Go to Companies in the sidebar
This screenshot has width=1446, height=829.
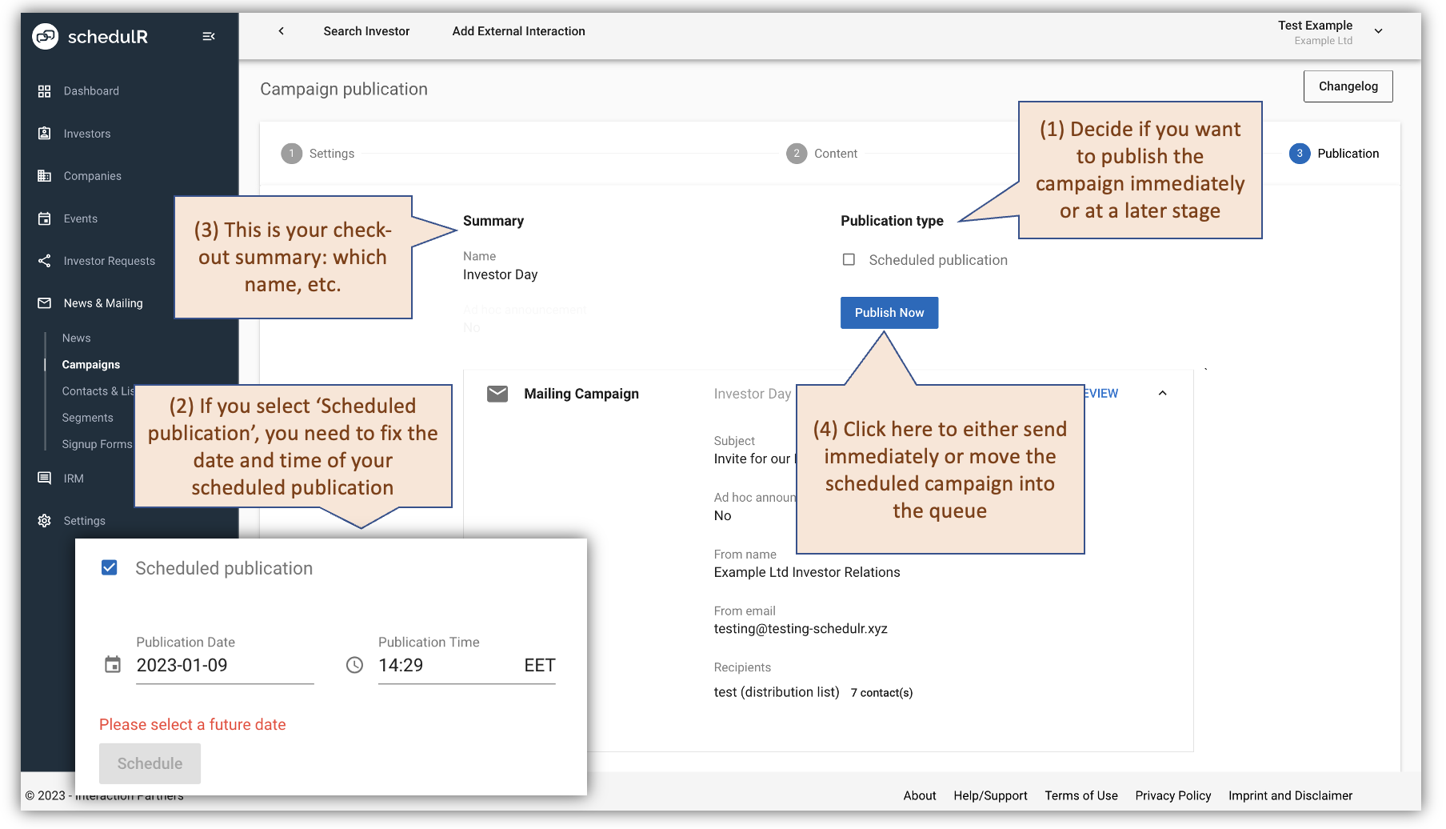pyautogui.click(x=92, y=176)
